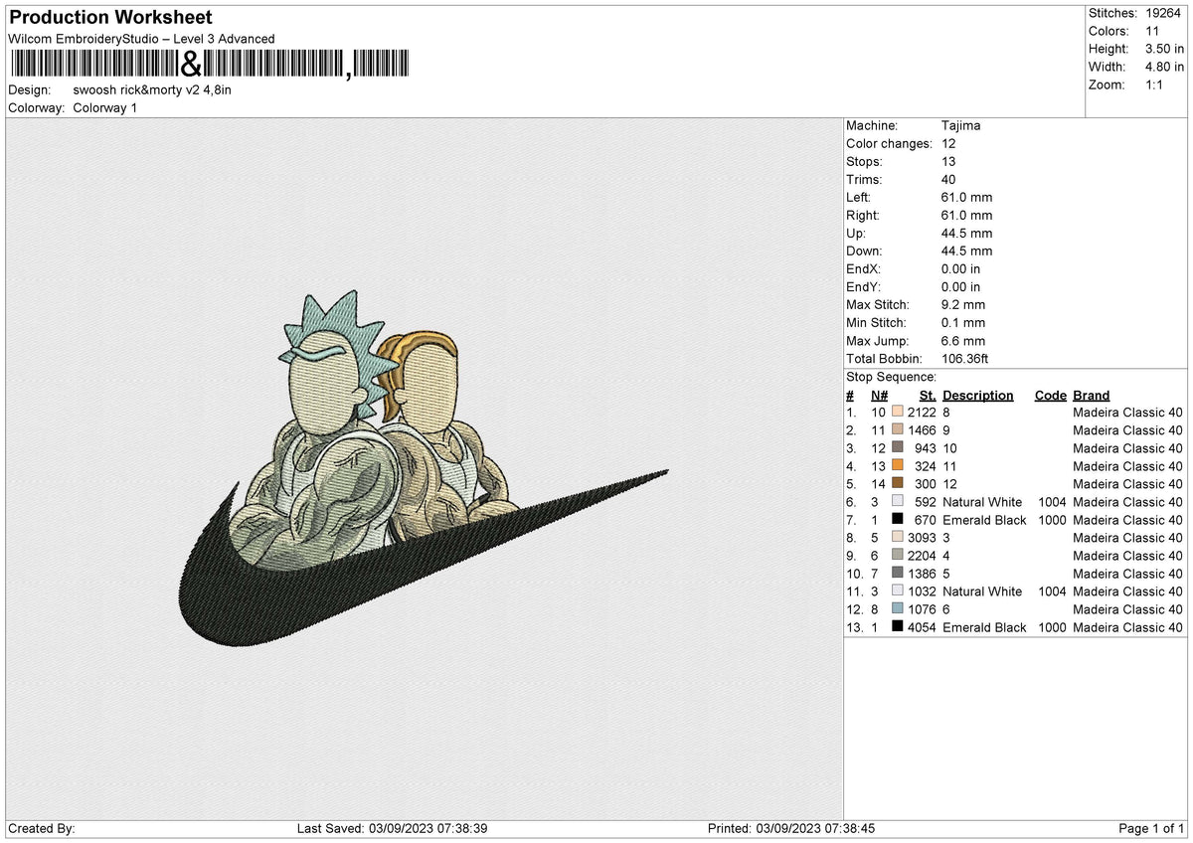Click the 'Last Saved: 03/09/2023 07:38:39' footer text
1193x843 pixels.
(392, 828)
